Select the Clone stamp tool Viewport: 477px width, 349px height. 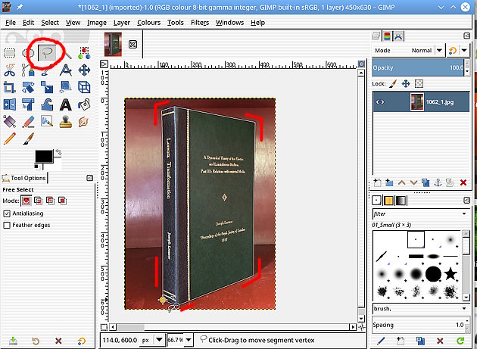coord(66,122)
